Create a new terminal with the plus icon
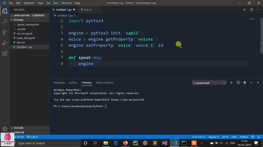 coord(231,82)
